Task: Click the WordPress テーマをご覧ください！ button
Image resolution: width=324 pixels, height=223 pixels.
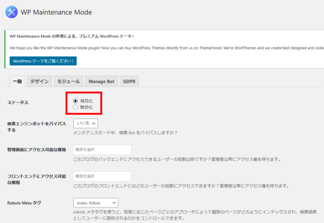Action: pos(43,61)
